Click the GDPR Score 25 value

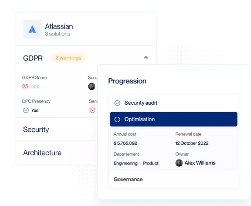tap(25, 86)
